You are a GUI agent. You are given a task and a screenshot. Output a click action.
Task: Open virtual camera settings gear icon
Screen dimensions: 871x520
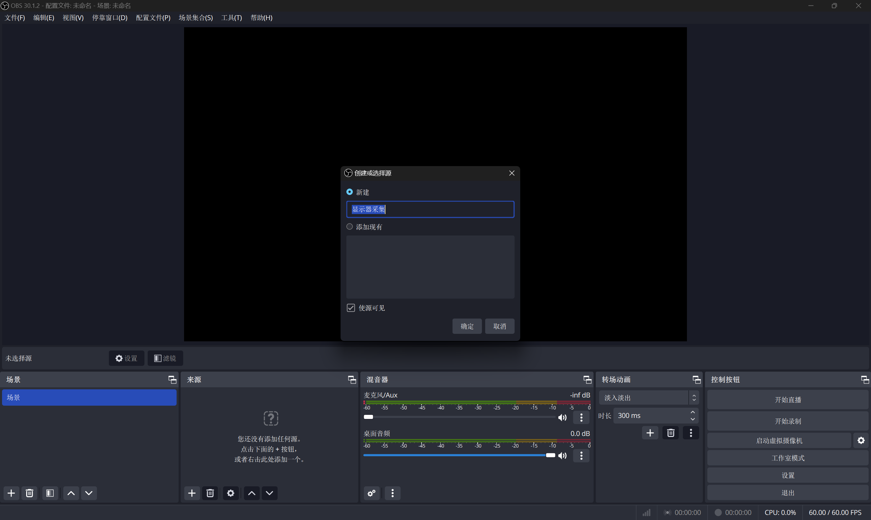point(861,440)
